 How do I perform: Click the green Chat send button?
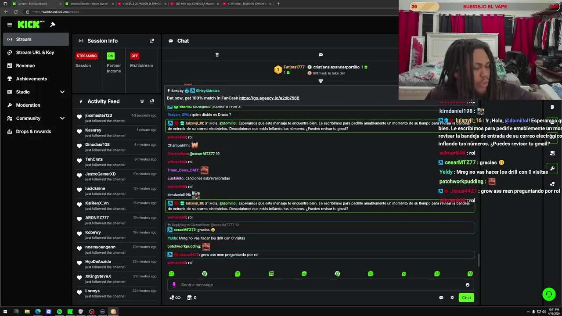(x=466, y=298)
